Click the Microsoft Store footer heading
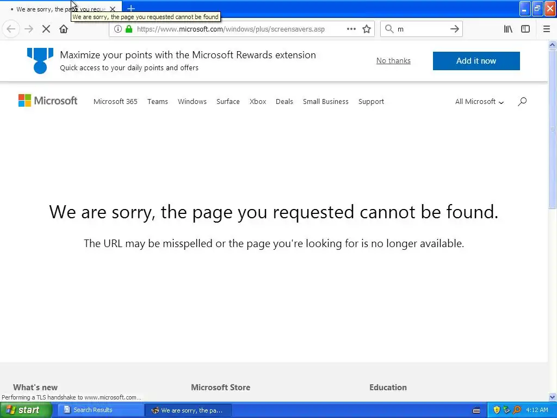Image resolution: width=557 pixels, height=418 pixels. 221,388
